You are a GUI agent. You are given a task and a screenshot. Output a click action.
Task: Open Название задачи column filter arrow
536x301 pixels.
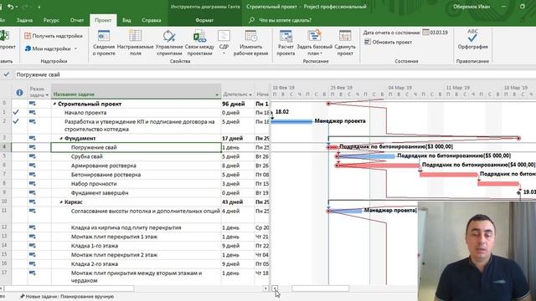(x=217, y=94)
